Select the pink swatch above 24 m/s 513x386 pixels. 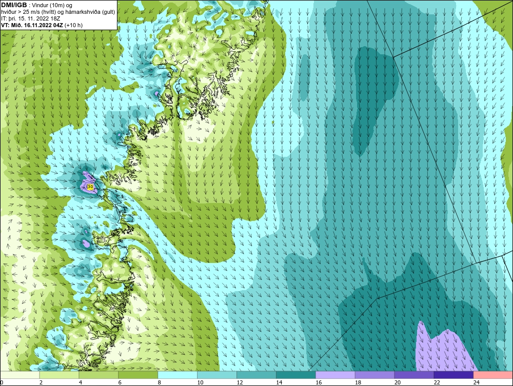[493, 375]
